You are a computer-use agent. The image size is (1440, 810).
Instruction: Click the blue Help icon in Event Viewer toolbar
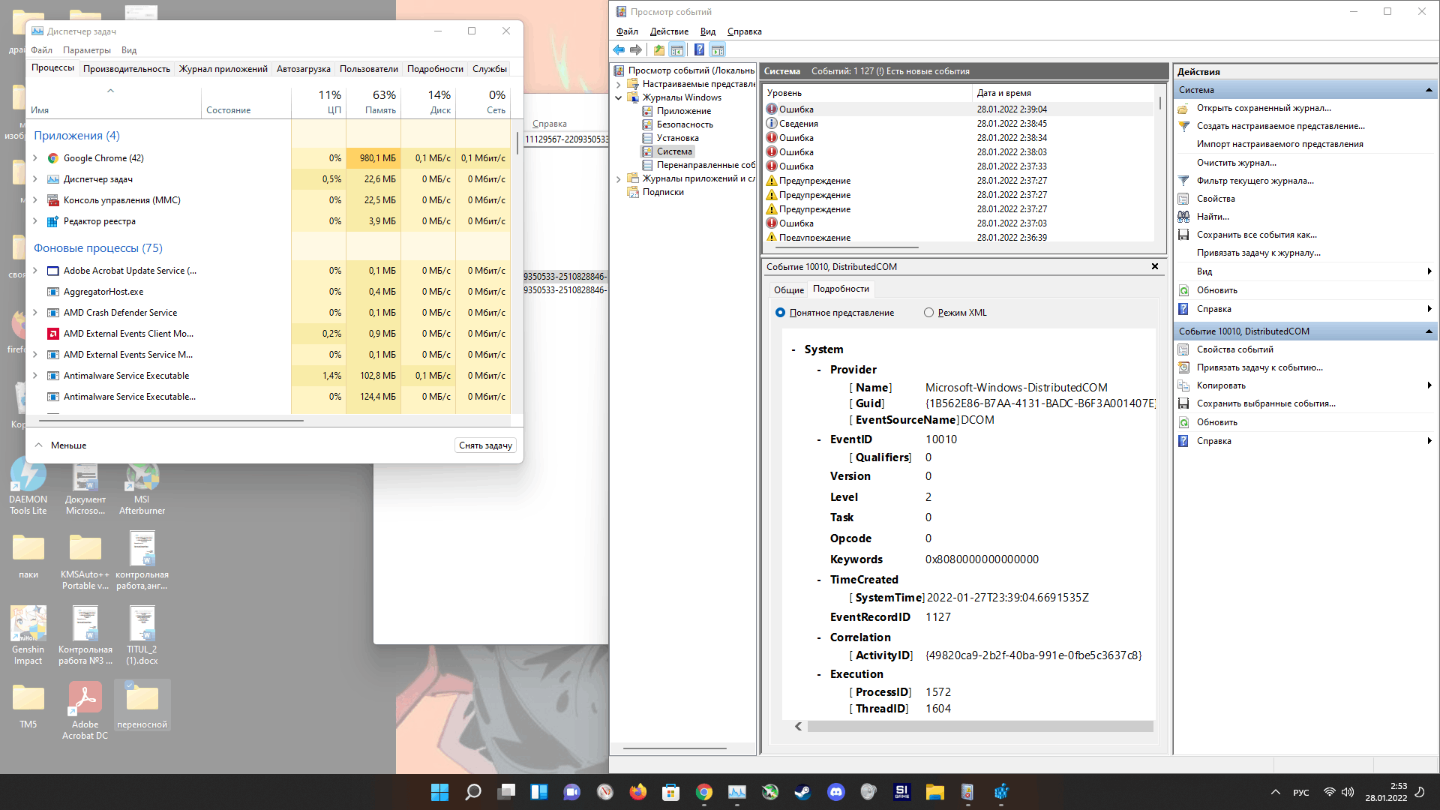pos(699,50)
